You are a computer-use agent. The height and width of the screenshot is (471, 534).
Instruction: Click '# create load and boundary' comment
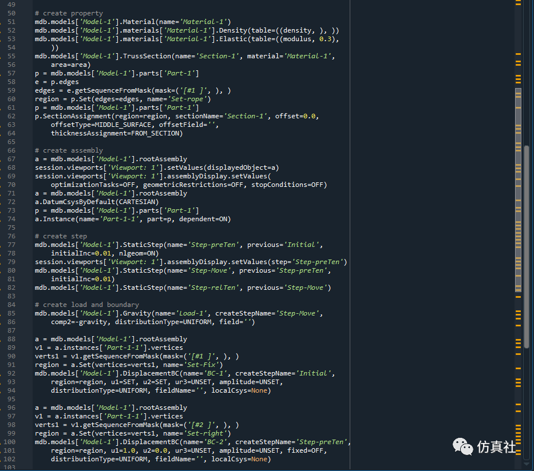pyautogui.click(x=87, y=305)
